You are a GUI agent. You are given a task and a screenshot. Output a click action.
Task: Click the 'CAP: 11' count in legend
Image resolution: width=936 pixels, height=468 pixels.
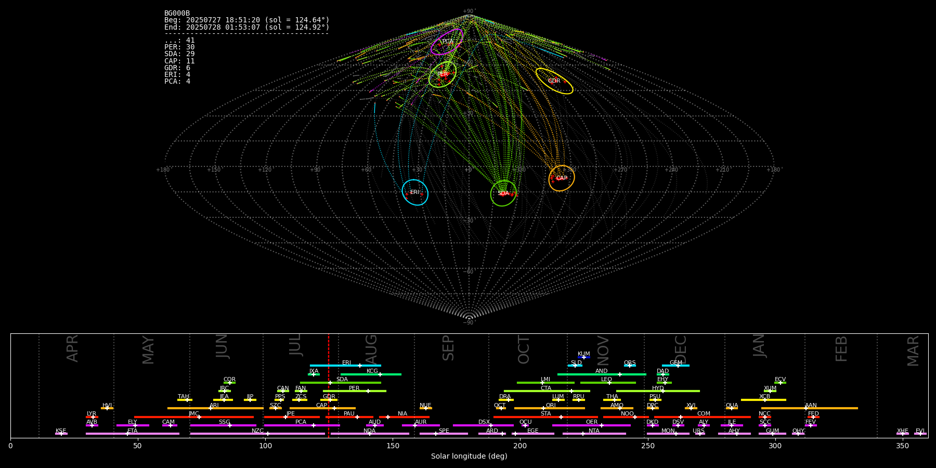179,61
